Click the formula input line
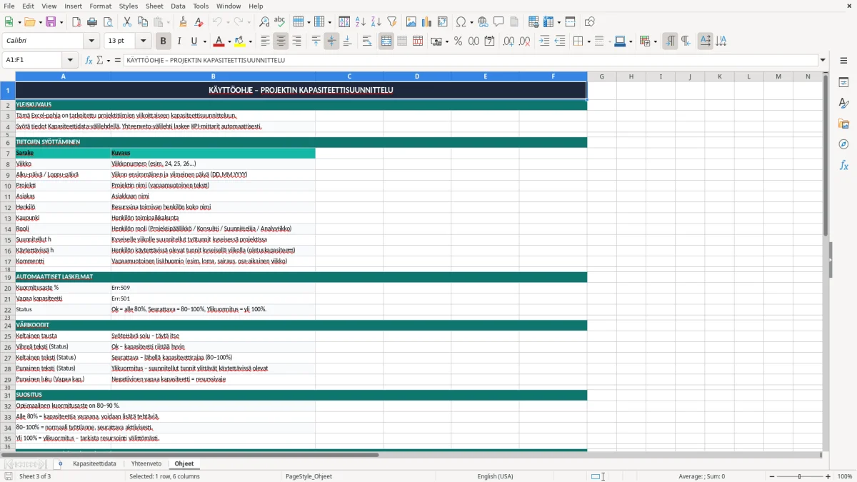Image resolution: width=857 pixels, height=482 pixels. click(471, 61)
